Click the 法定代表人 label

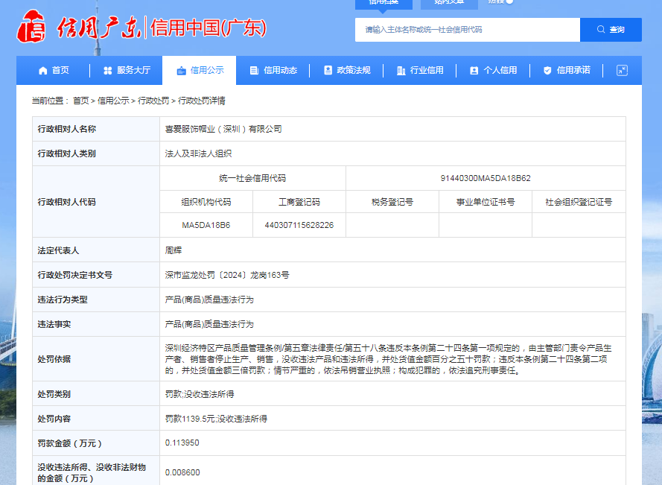coord(58,250)
